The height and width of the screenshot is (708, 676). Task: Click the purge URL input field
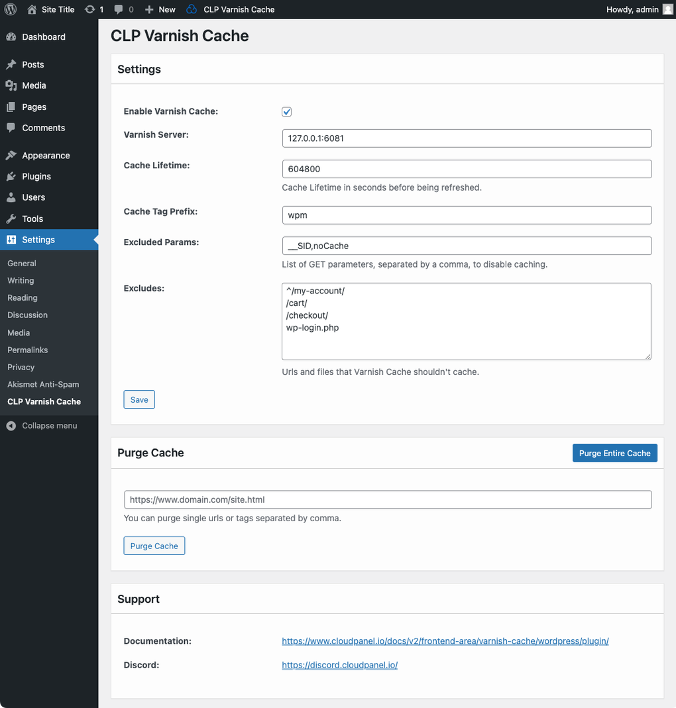387,499
